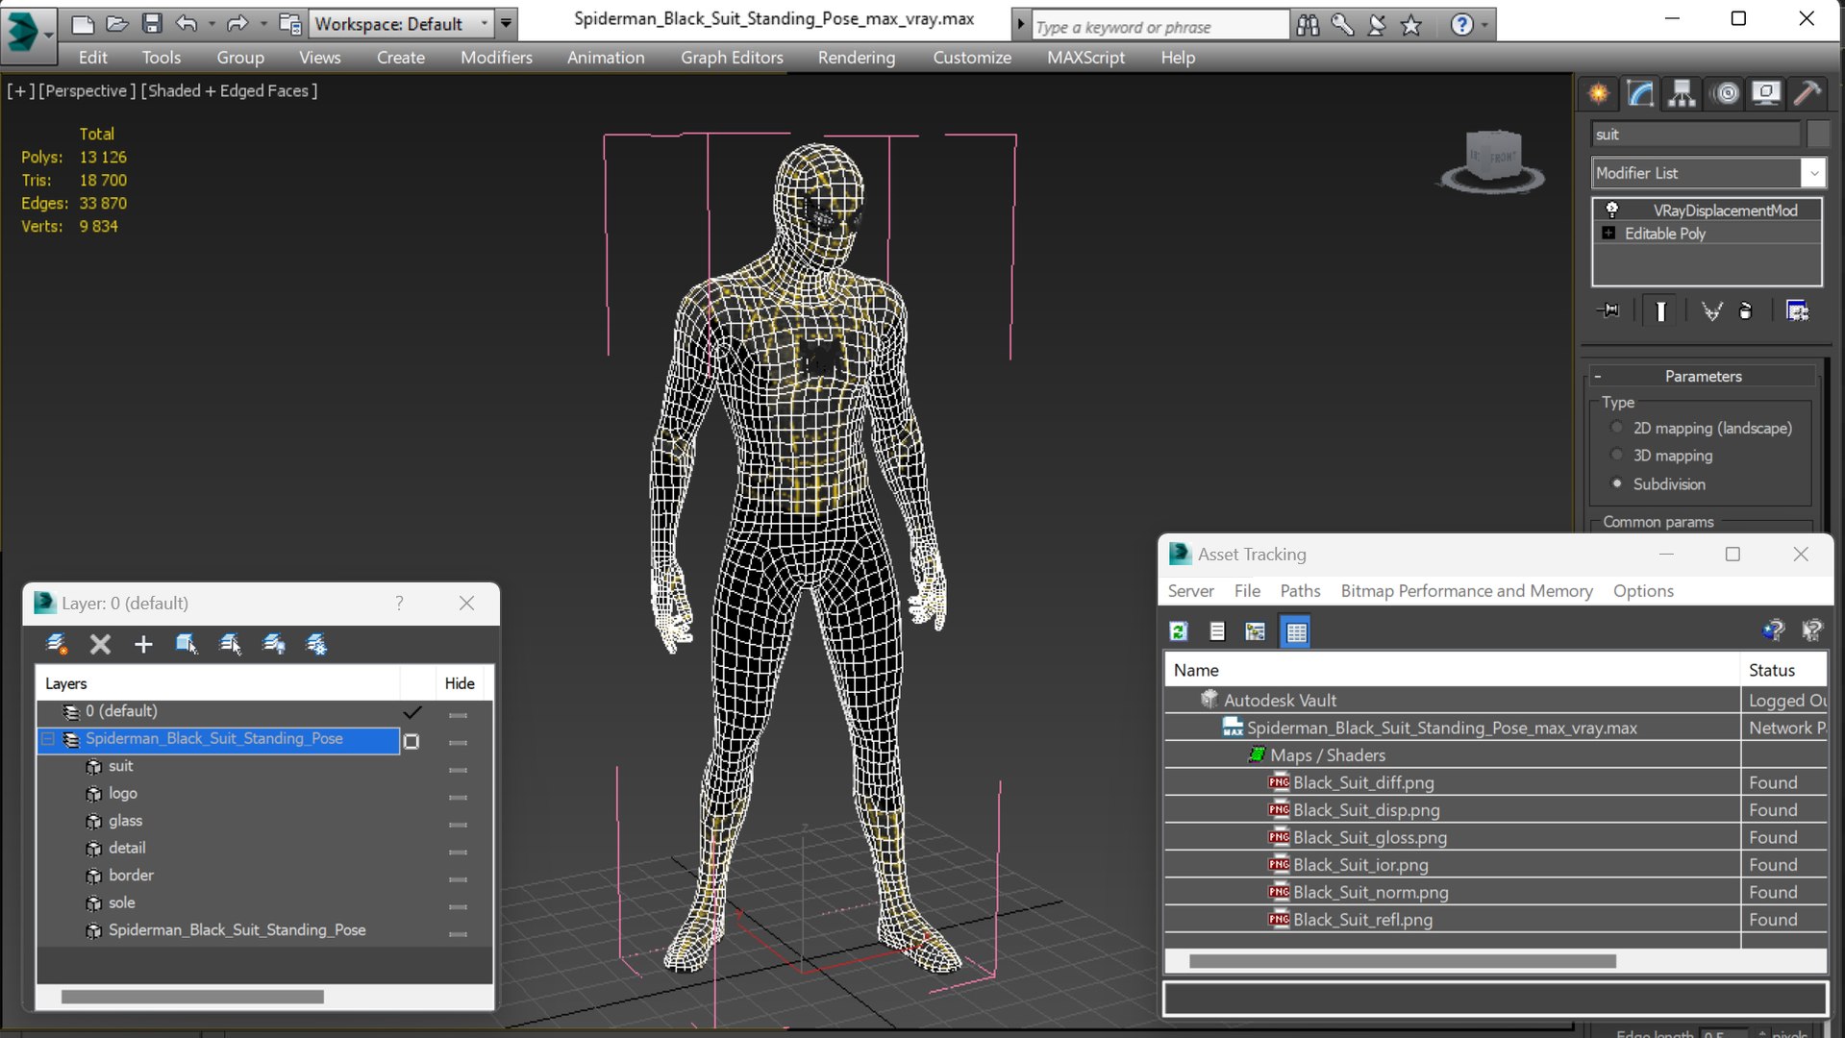The width and height of the screenshot is (1845, 1038).
Task: Select the Subdivision radio button
Action: 1617,483
